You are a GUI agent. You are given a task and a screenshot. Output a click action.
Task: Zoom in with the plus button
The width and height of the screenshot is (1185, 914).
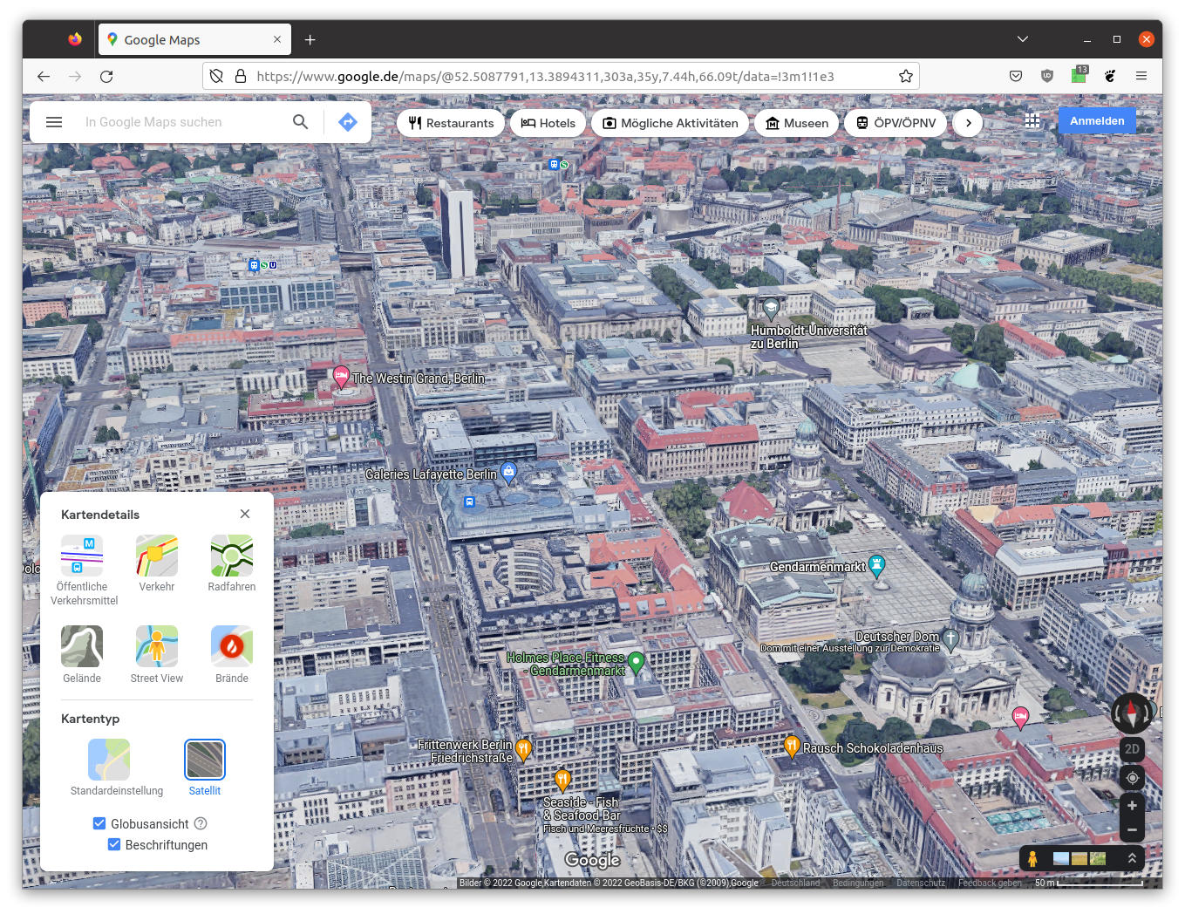[1132, 806]
